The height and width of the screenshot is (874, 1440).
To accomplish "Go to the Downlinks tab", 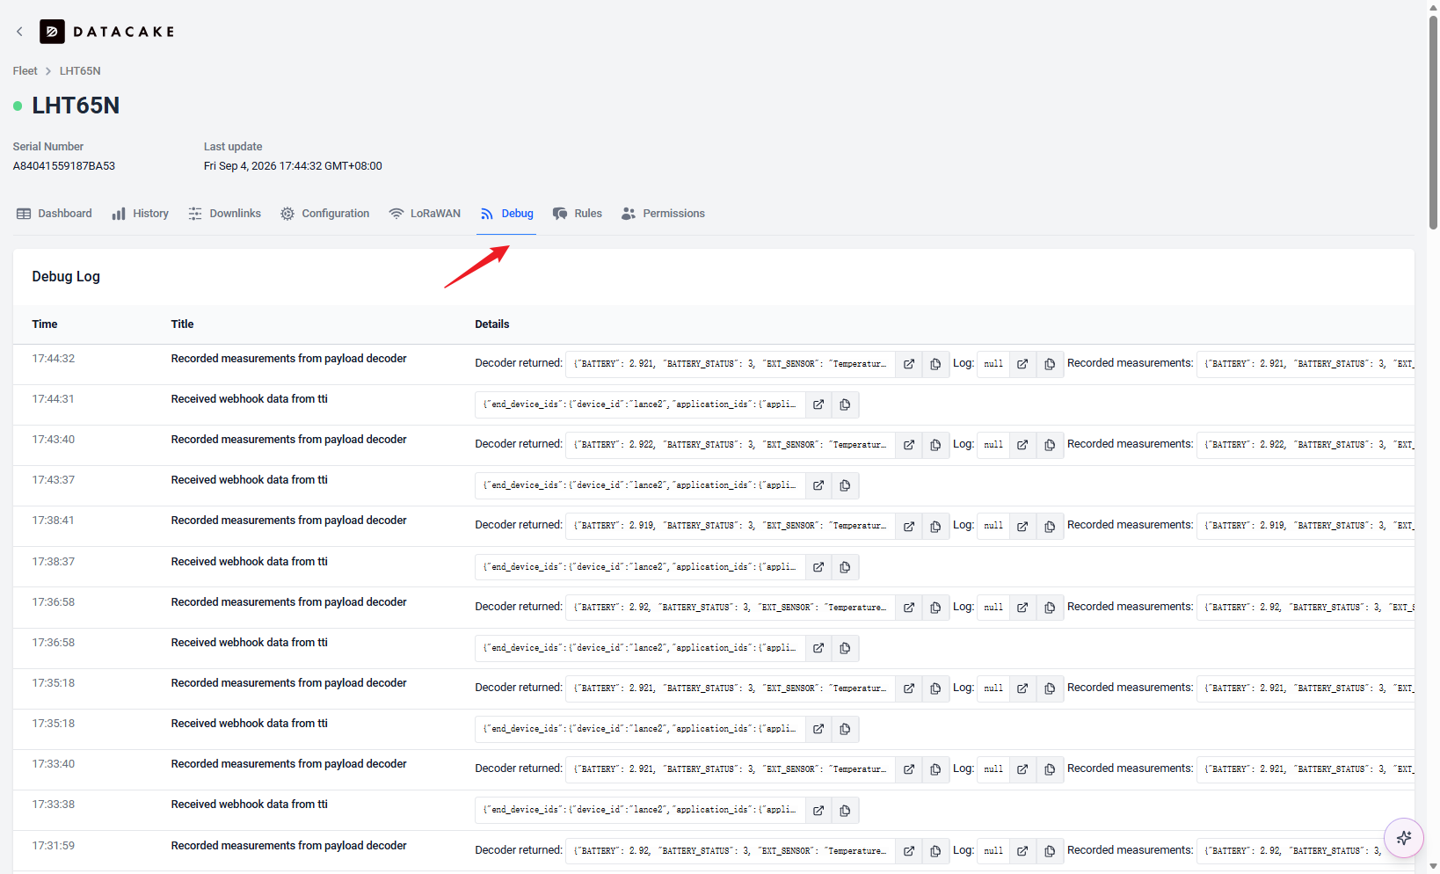I will coord(225,214).
